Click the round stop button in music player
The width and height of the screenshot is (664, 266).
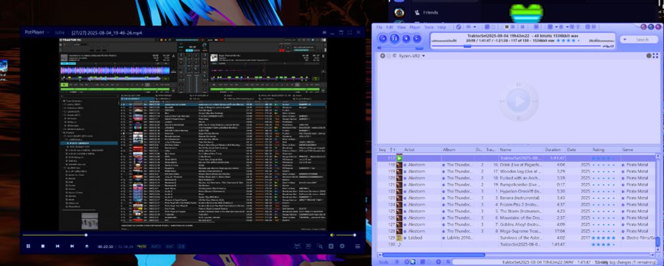pos(406,38)
